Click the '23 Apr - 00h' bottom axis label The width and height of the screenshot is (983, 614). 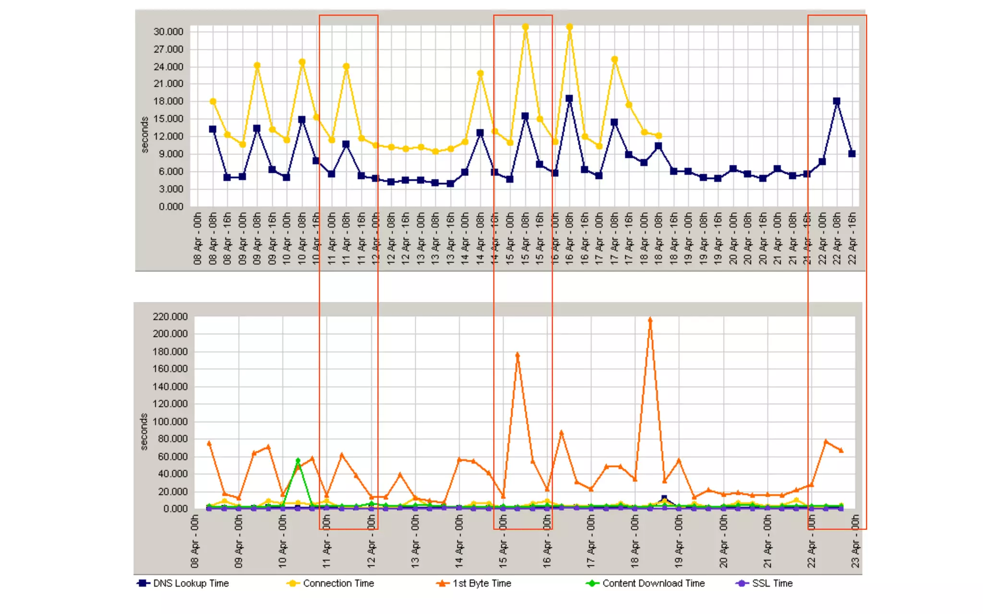coord(855,542)
